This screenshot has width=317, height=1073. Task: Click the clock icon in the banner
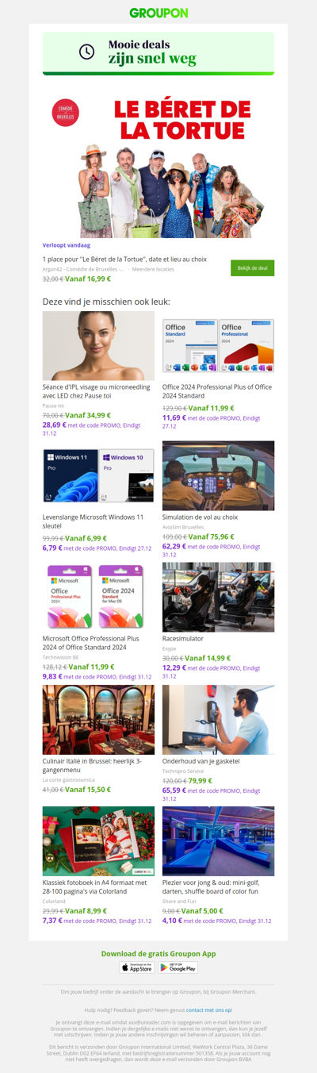click(86, 52)
